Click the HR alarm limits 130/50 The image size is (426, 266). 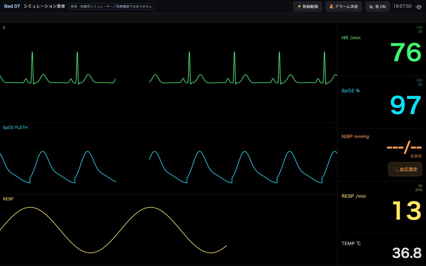[419, 29]
